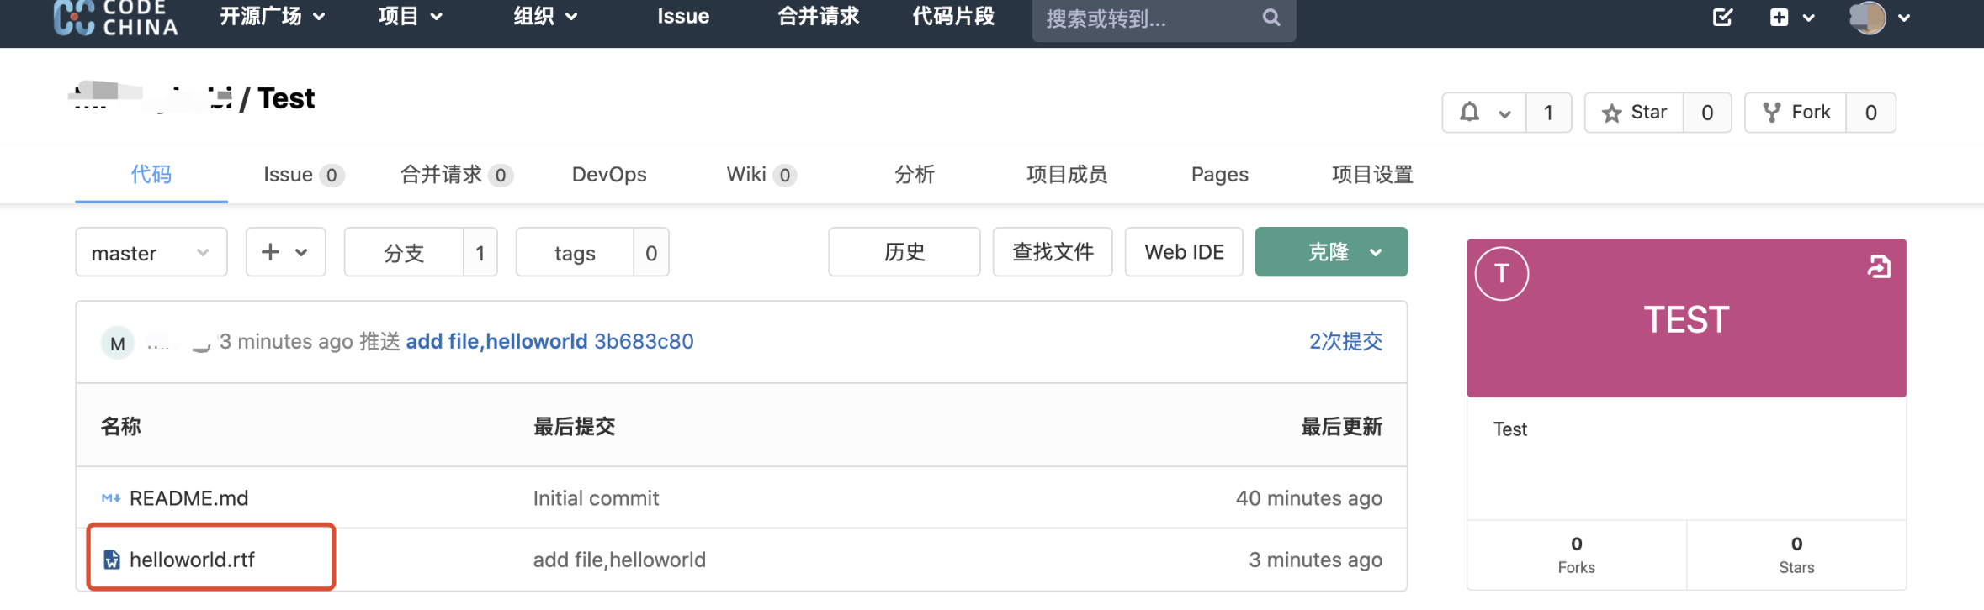Click the README.md markdown file icon
Image resolution: width=1984 pixels, height=610 pixels.
pyautogui.click(x=111, y=498)
